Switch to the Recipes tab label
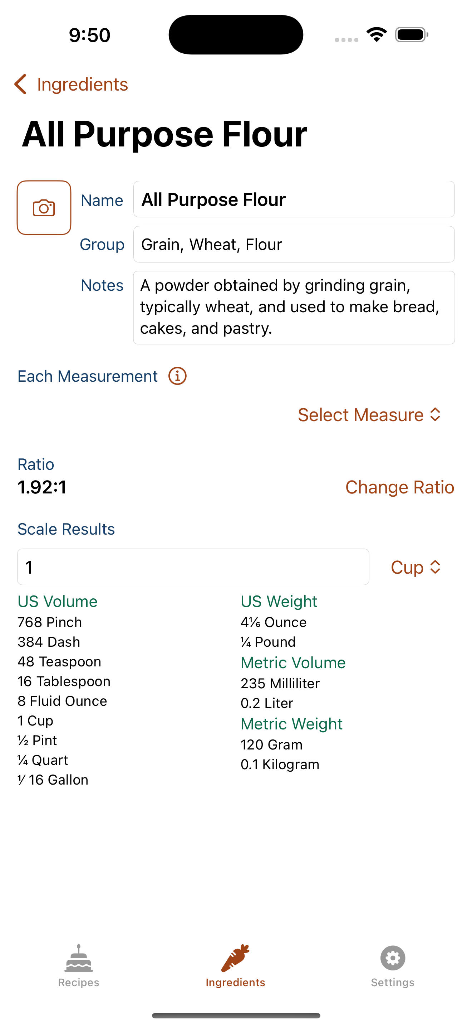This screenshot has width=472, height=1027. pos(79,982)
